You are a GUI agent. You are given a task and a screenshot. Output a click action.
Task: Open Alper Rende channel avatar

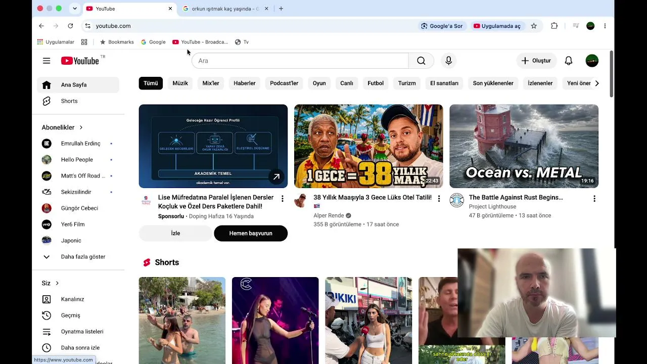(x=301, y=200)
